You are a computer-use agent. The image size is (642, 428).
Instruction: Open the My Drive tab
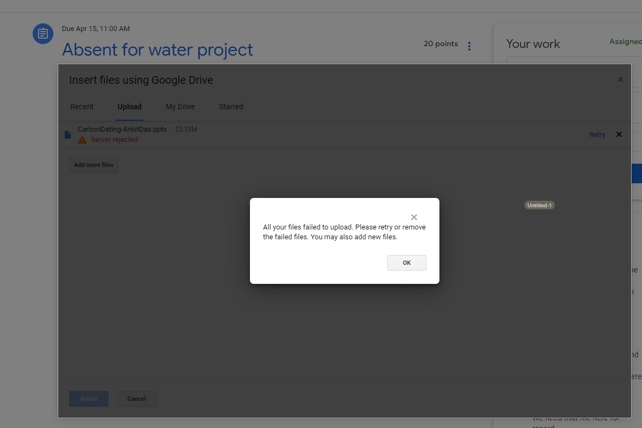pyautogui.click(x=180, y=107)
